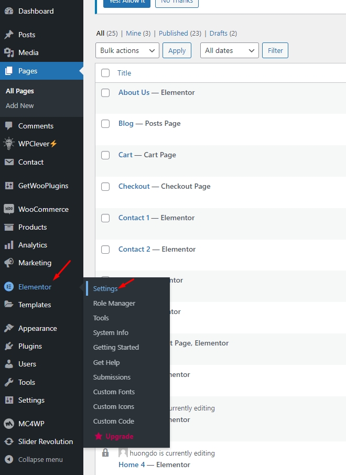The width and height of the screenshot is (346, 475).
Task: Open Role Manager from the Elementor flyout
Action: click(x=114, y=303)
